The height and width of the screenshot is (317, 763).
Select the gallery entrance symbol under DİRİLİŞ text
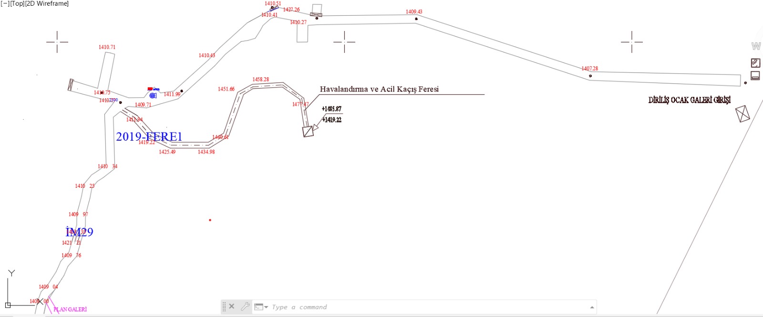coord(742,114)
